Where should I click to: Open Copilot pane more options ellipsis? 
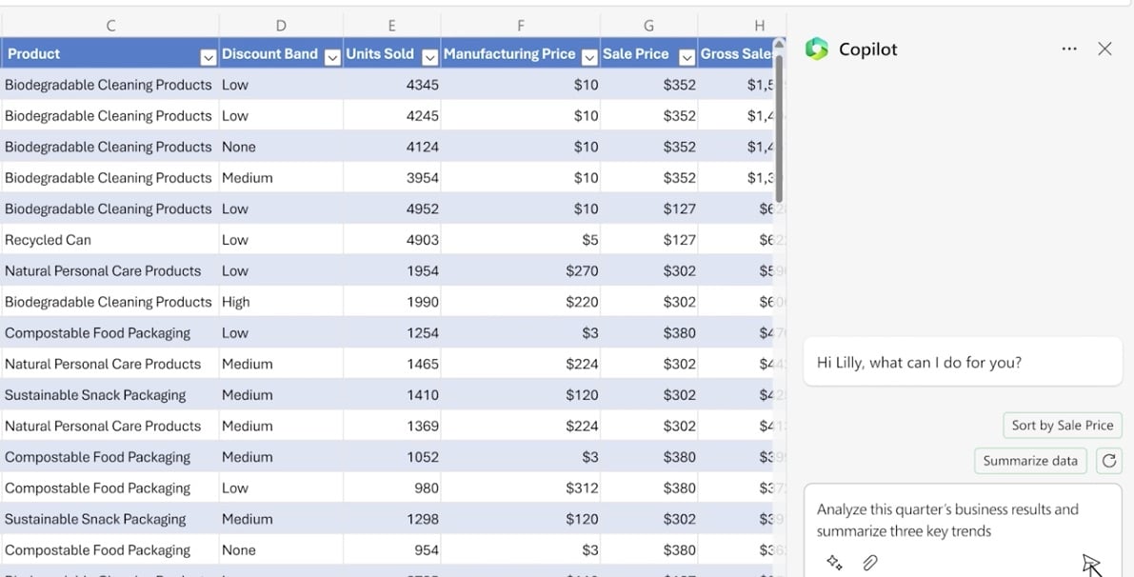tap(1069, 50)
